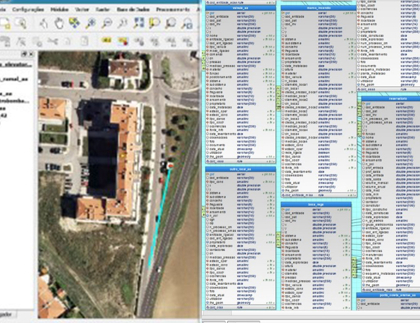Select the boca_rega table header
Viewport: 420px width, 323px height.
(316, 205)
